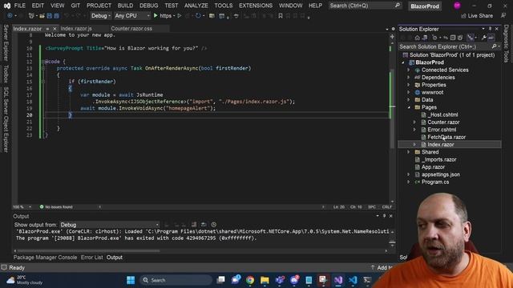Start debugging with the green https play button
The height and width of the screenshot is (288, 513).
pos(156,16)
